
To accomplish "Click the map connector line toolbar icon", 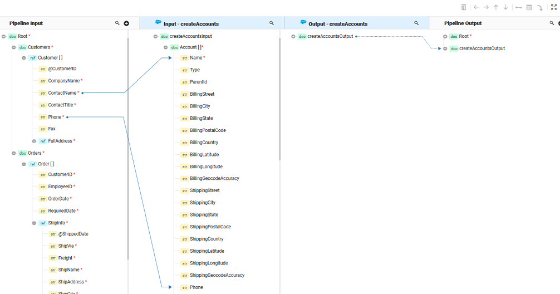I will (519, 7).
